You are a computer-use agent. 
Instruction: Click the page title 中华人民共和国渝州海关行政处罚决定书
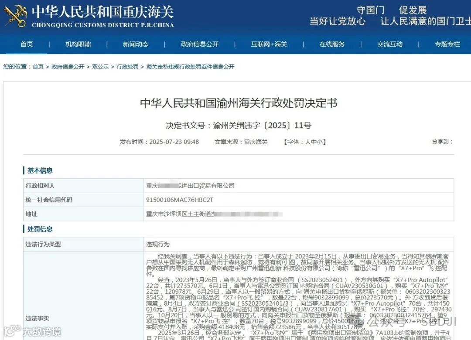239,103
